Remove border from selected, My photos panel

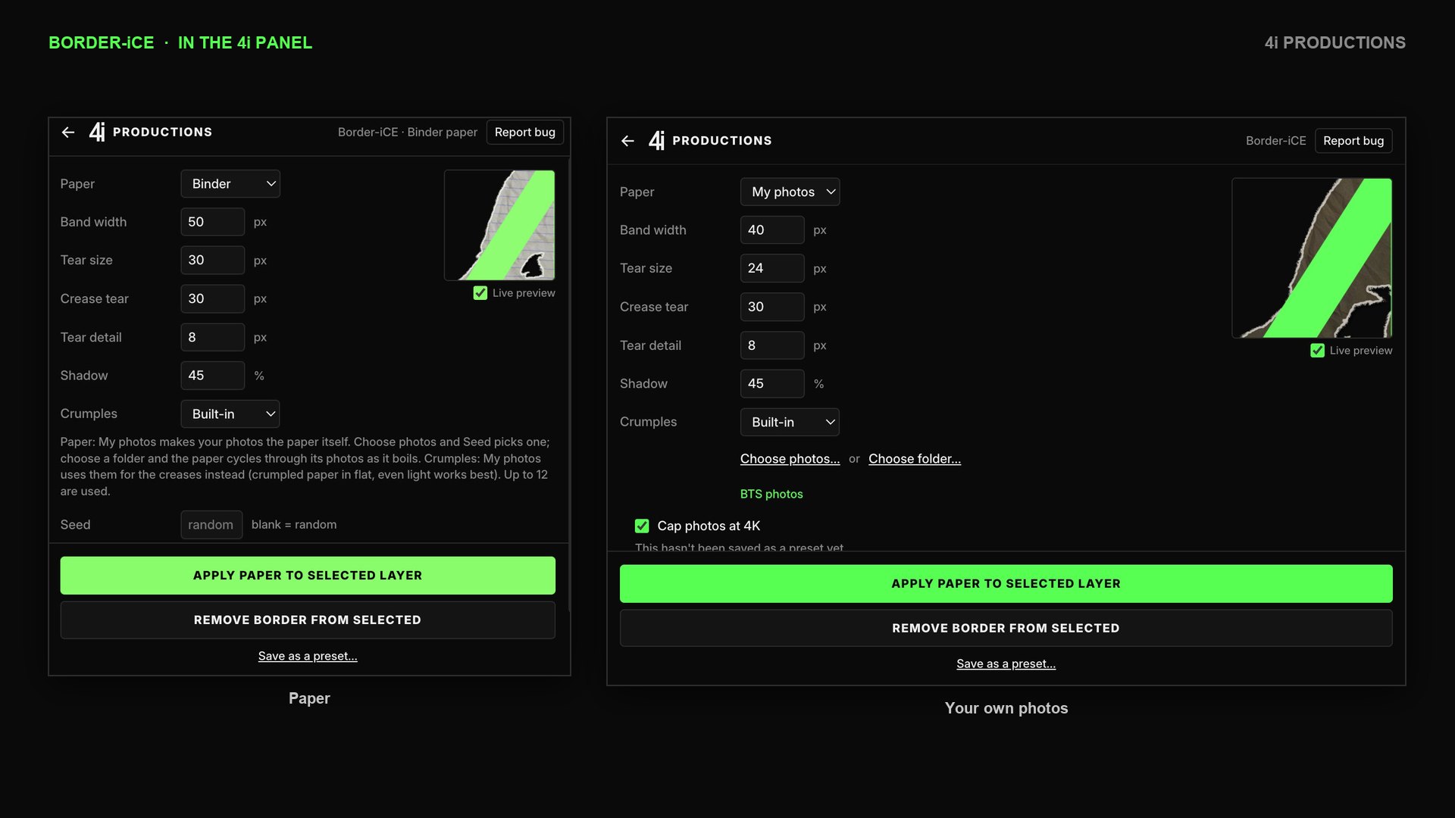1006,629
